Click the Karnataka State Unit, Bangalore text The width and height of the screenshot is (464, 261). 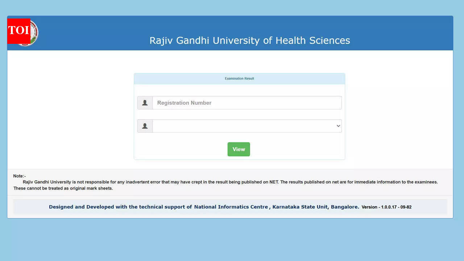click(315, 207)
